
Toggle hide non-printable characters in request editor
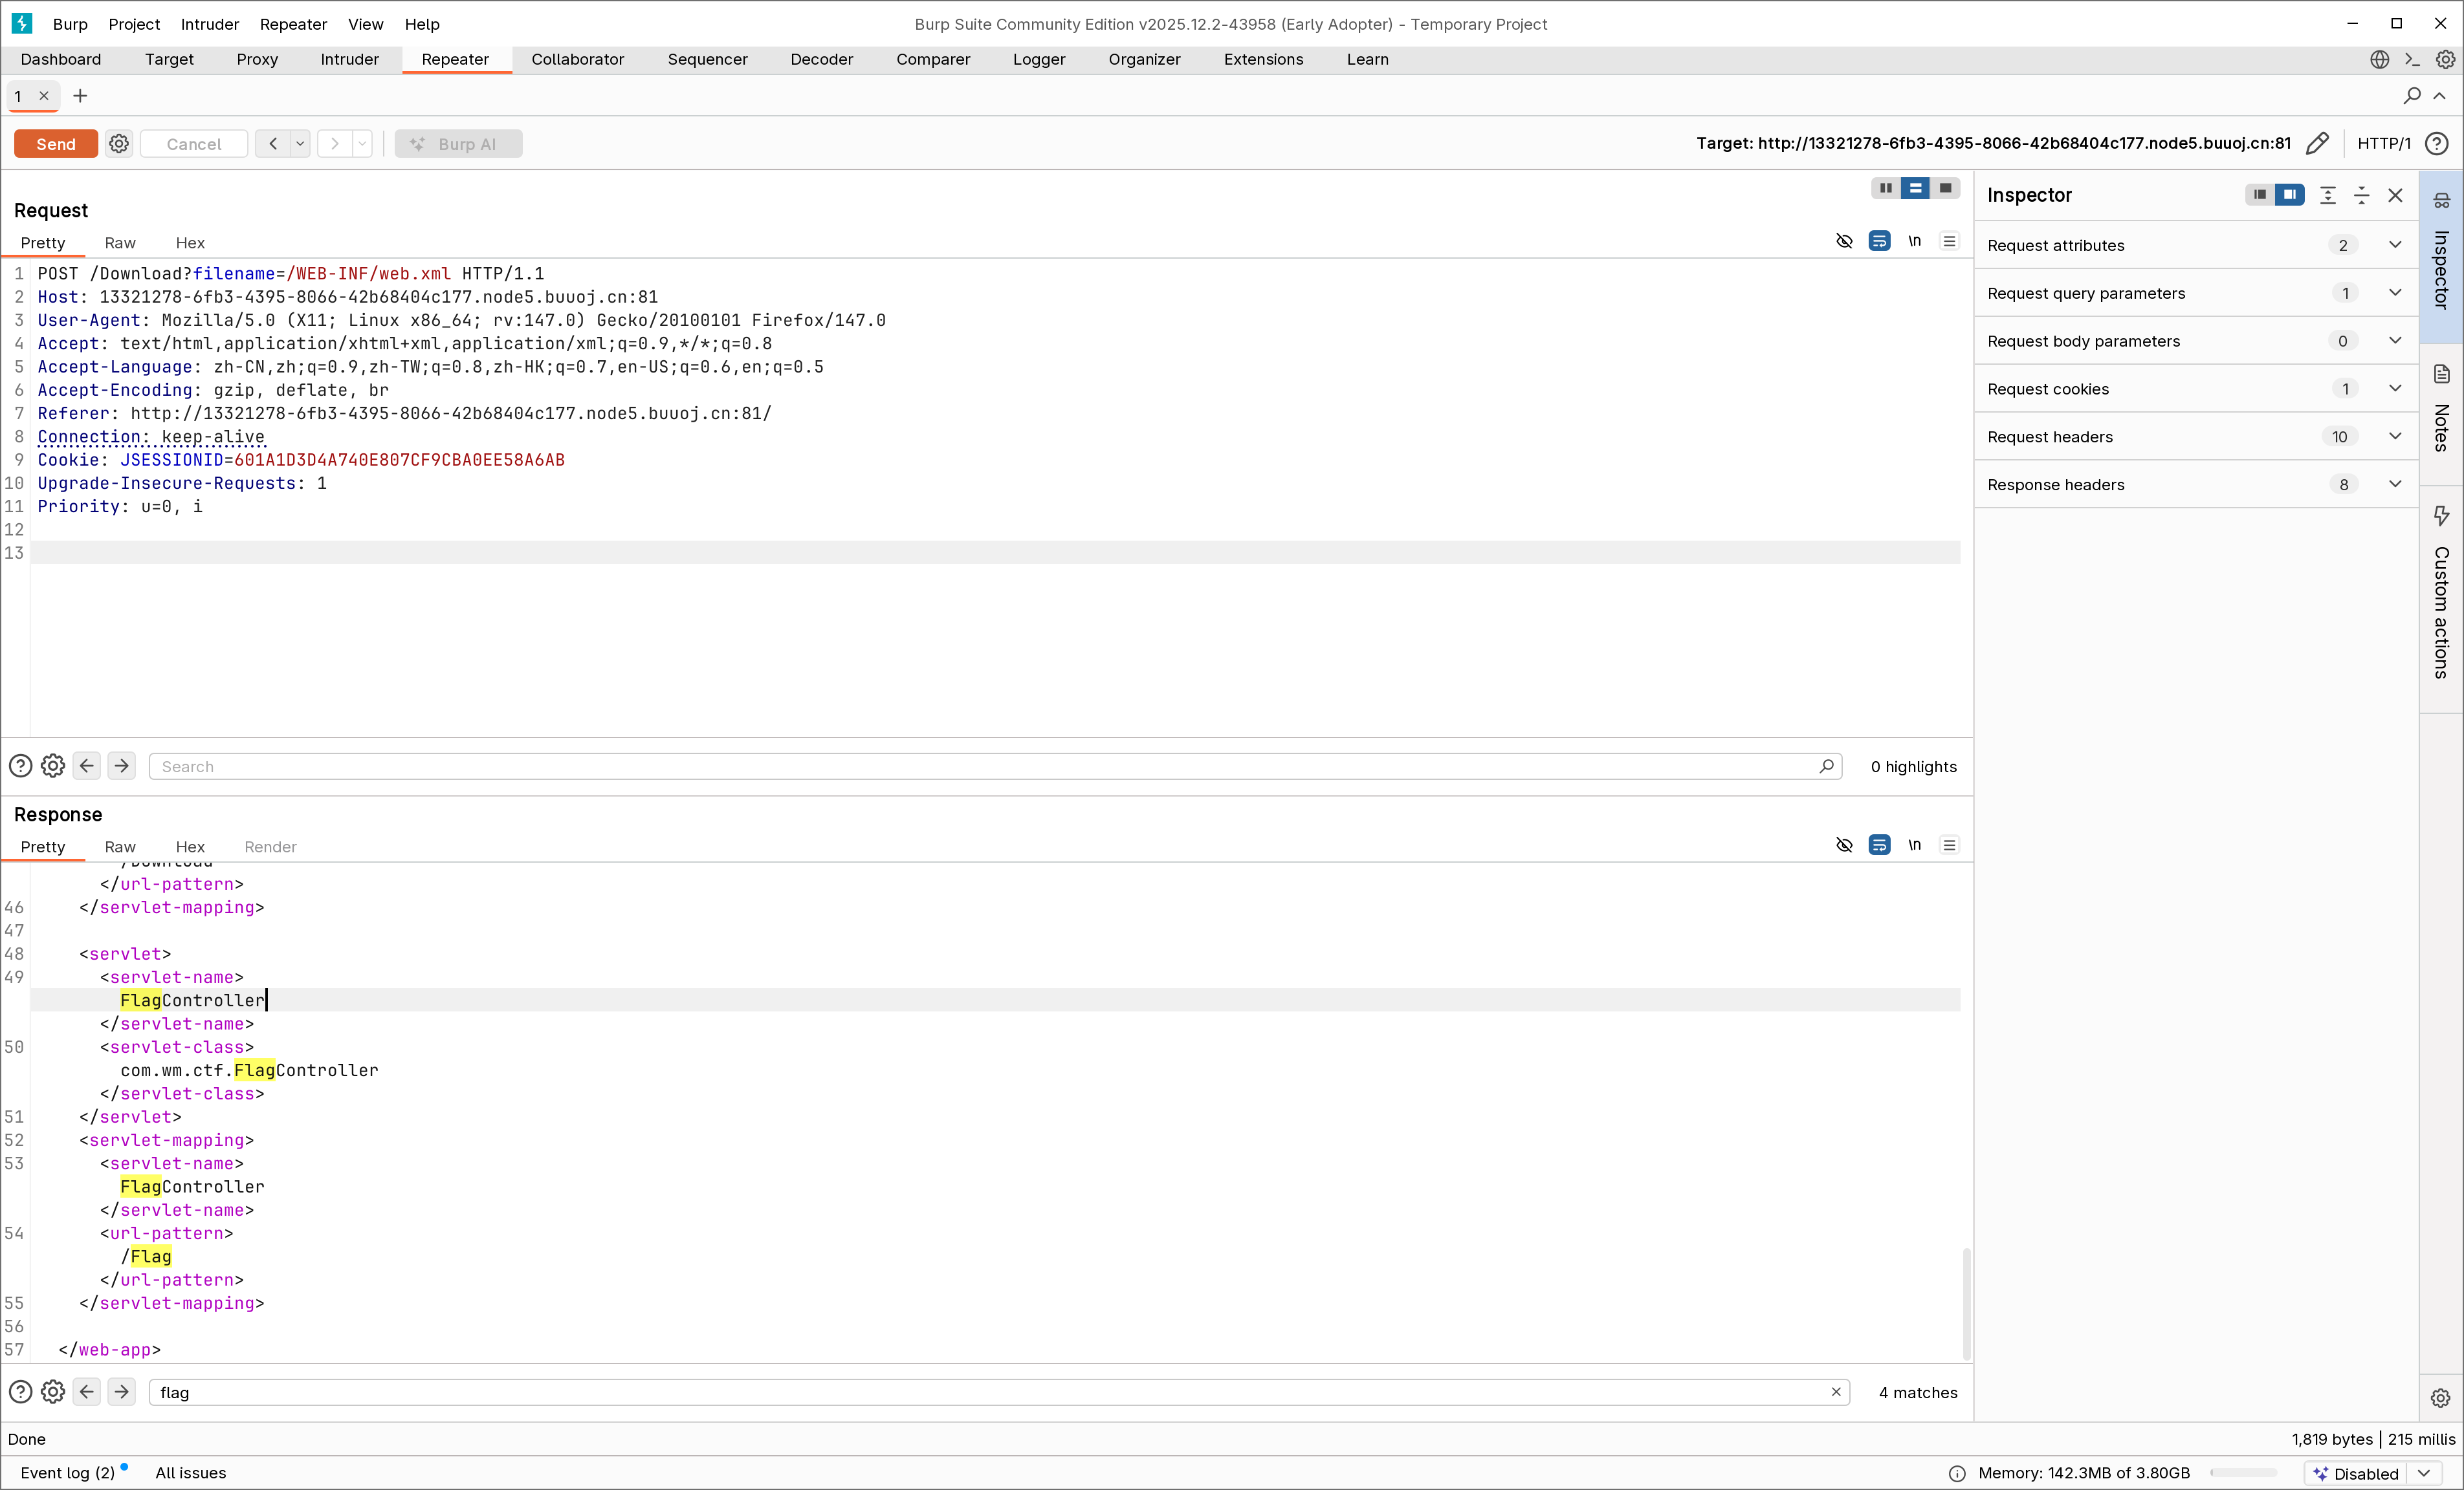[x=1844, y=241]
